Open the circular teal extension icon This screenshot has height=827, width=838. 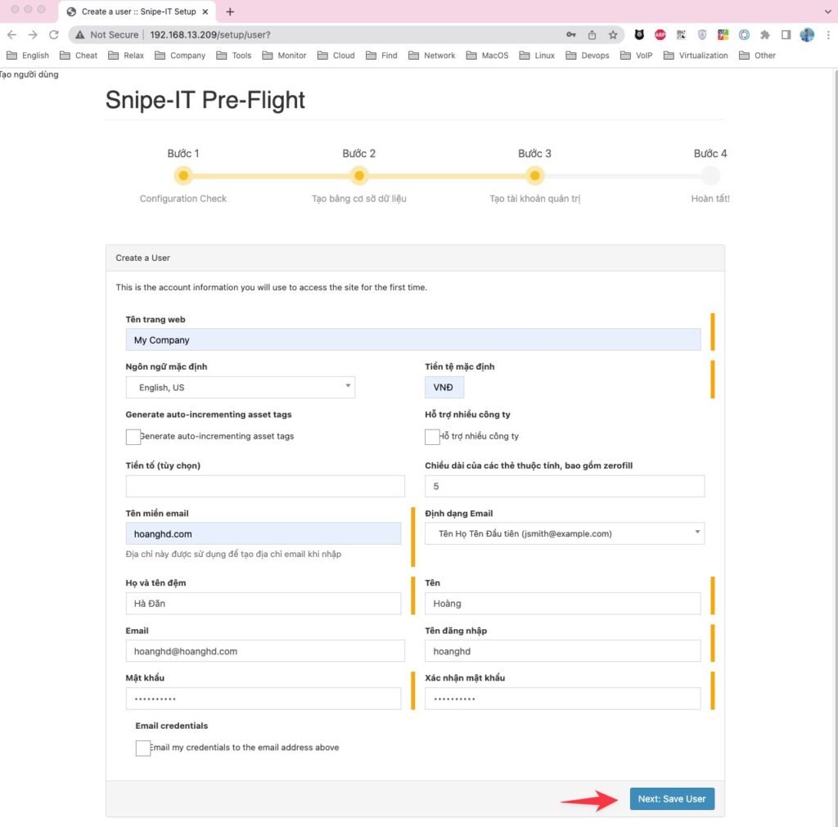pos(743,34)
